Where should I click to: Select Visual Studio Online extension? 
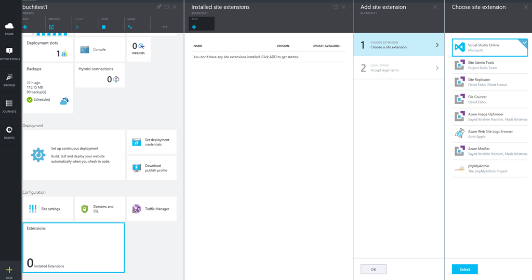pyautogui.click(x=489, y=47)
